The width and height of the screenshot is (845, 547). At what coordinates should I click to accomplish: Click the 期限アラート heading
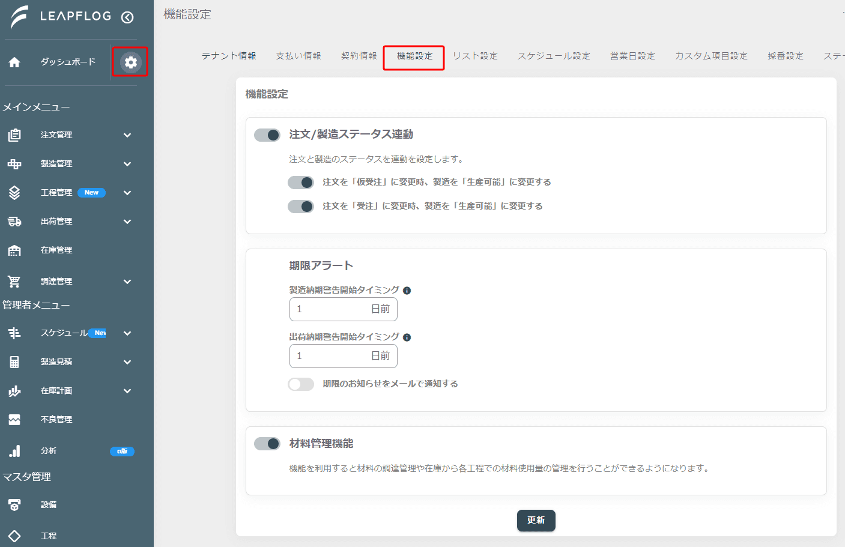(x=321, y=265)
